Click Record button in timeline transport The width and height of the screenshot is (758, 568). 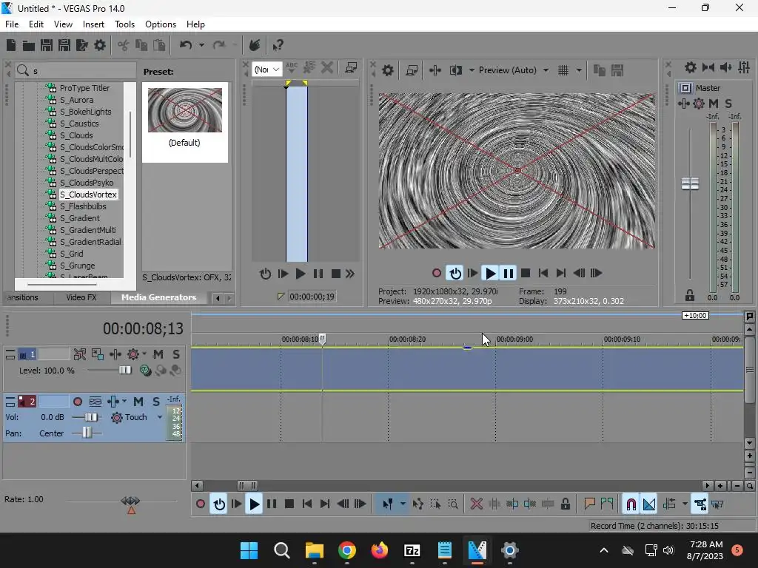coord(200,504)
